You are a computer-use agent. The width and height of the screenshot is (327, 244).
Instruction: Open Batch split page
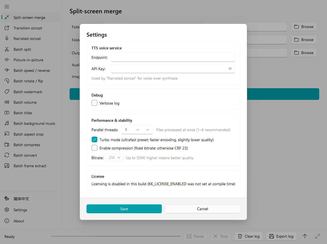[x=31, y=49]
